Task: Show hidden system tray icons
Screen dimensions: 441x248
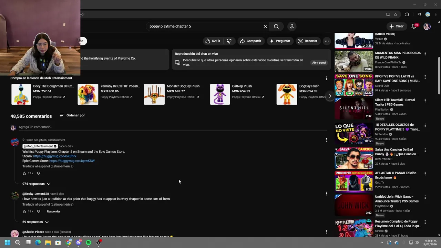Action: [381, 242]
